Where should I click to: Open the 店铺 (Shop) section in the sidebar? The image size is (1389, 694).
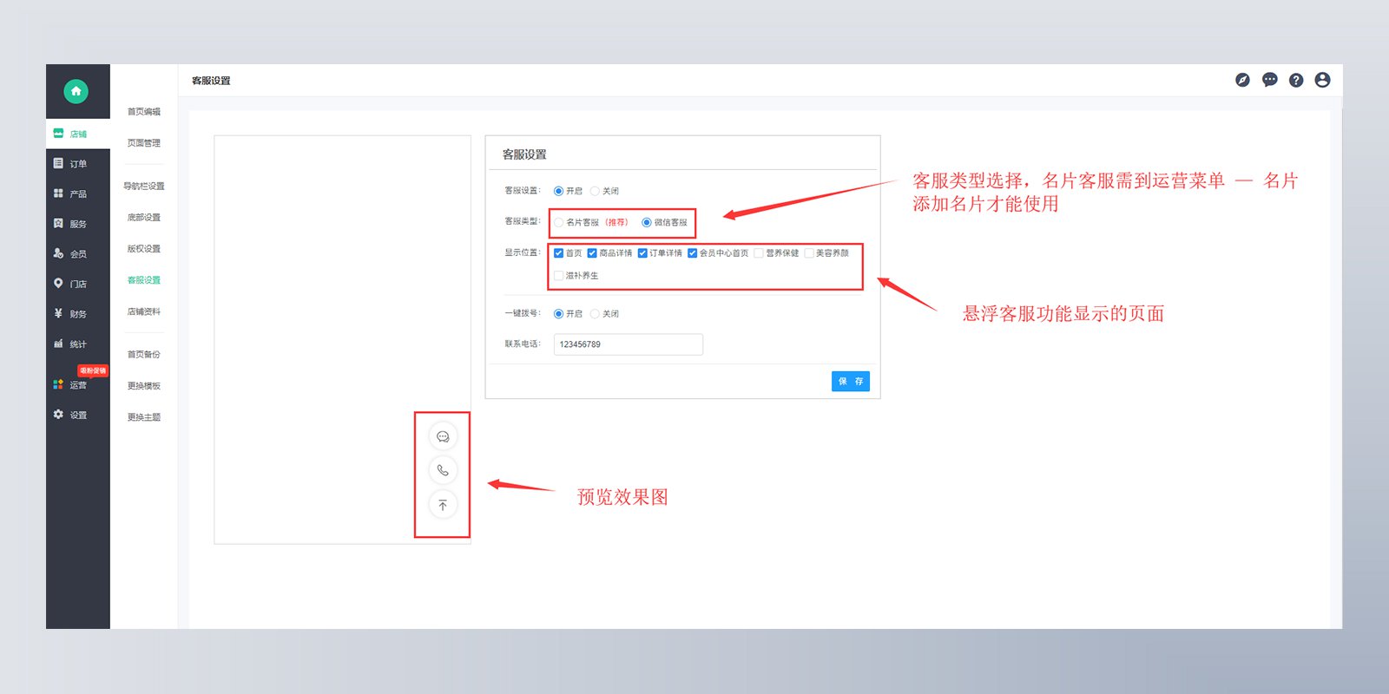tap(77, 134)
